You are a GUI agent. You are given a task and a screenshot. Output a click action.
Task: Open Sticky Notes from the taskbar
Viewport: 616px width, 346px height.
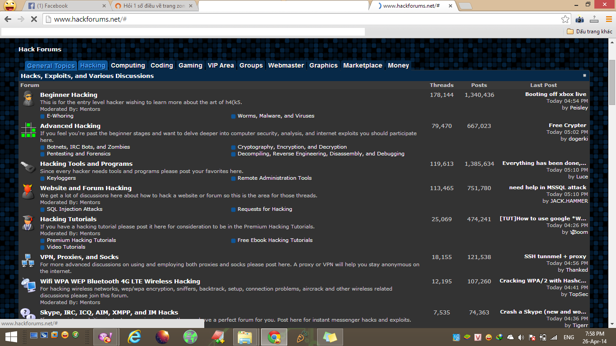(x=330, y=337)
